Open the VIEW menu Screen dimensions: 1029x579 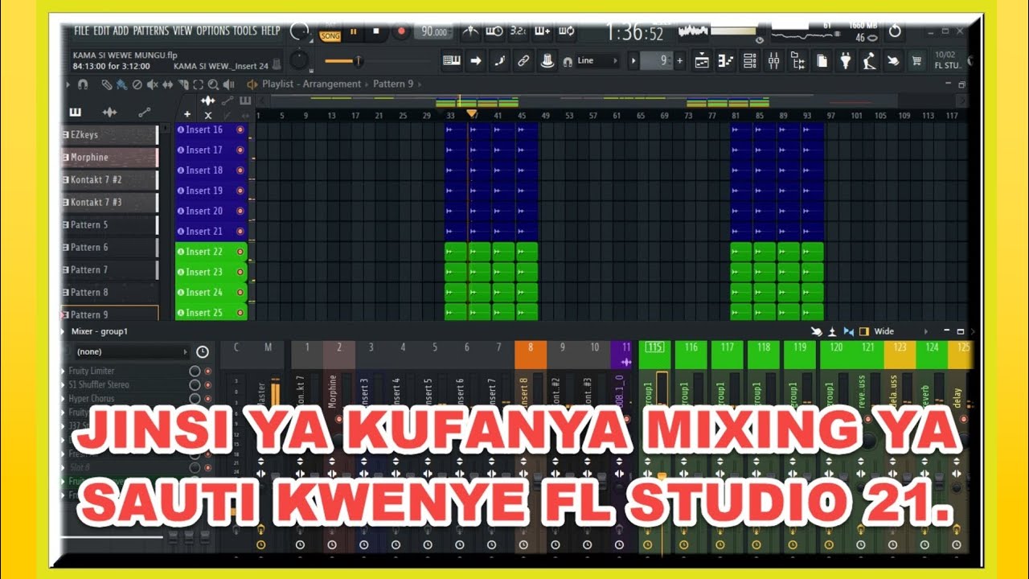tap(182, 31)
